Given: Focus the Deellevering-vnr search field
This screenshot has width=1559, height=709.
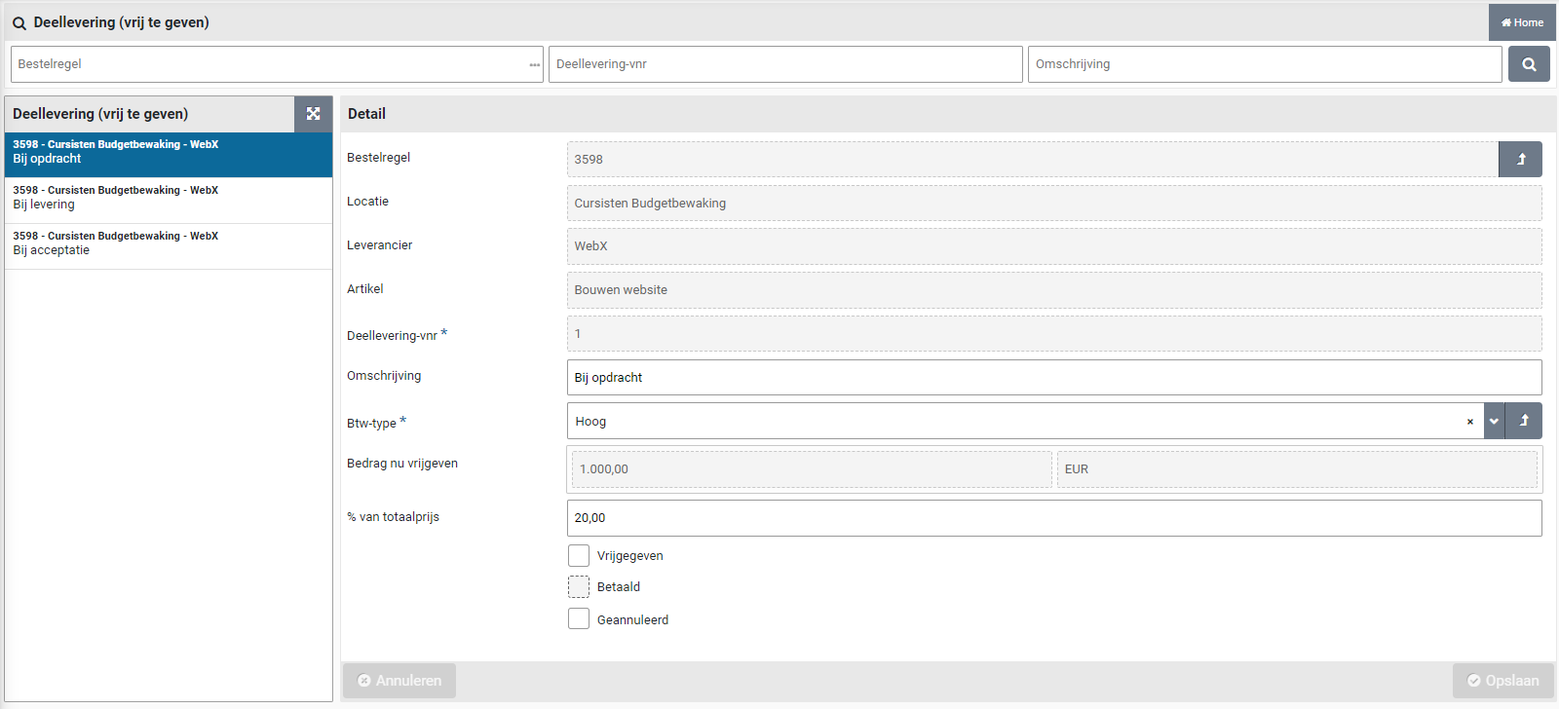Looking at the screenshot, I should click(x=784, y=64).
